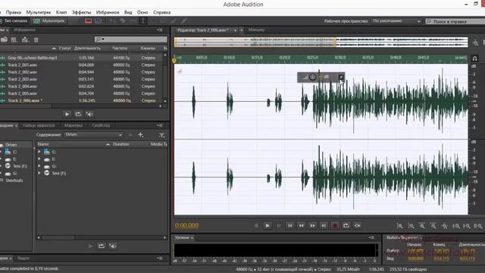Toggle spectral pitch display
485x273 pixels.
(99, 21)
